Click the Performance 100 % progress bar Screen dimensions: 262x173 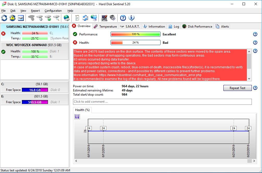(136, 34)
